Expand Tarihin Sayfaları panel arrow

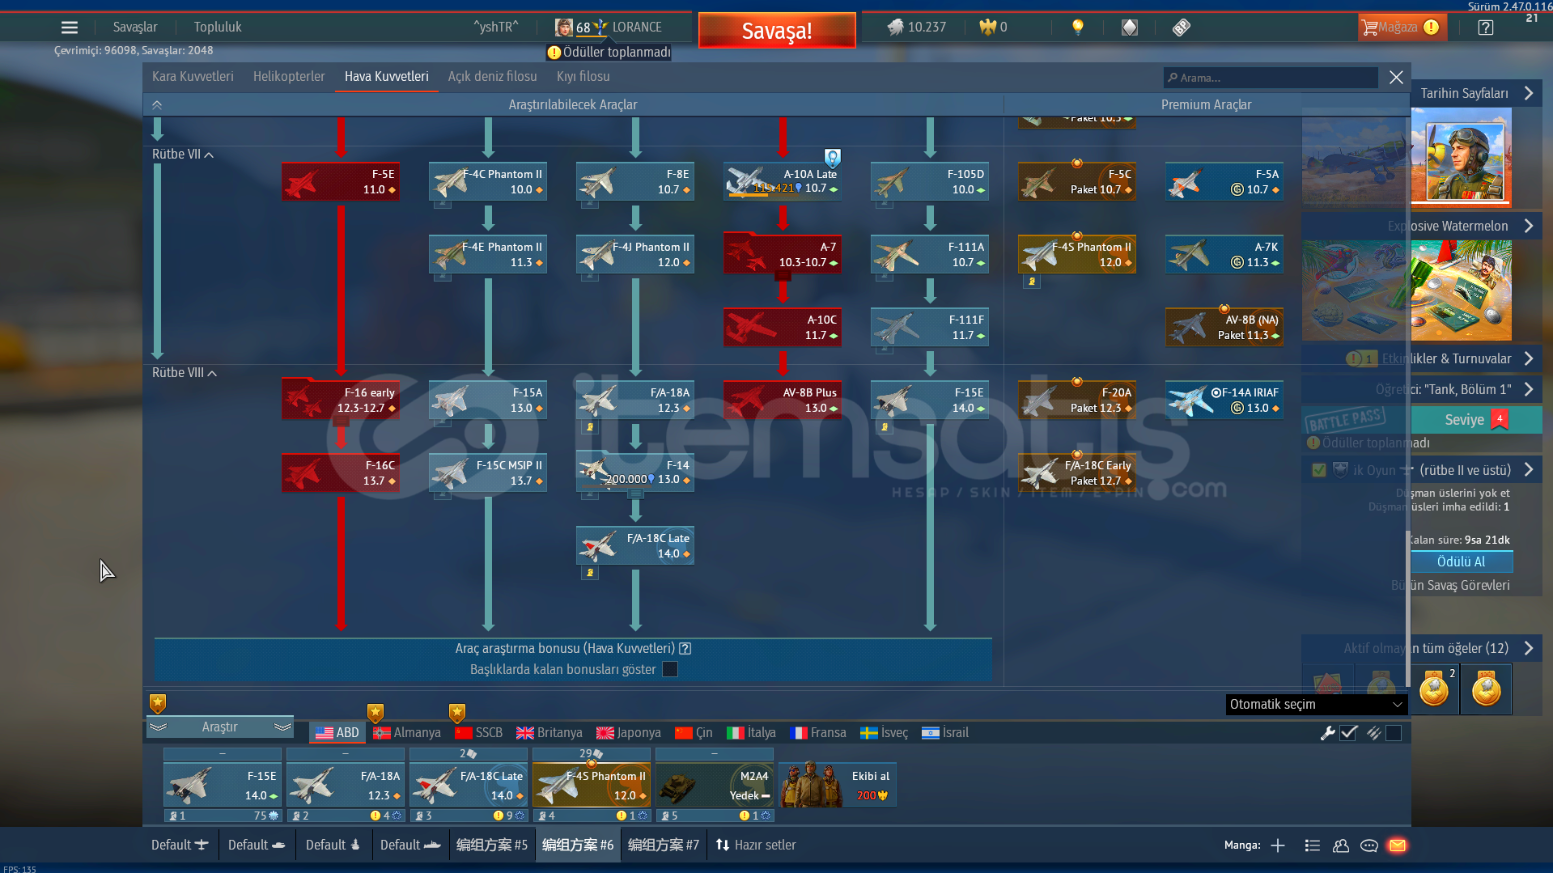click(x=1529, y=93)
